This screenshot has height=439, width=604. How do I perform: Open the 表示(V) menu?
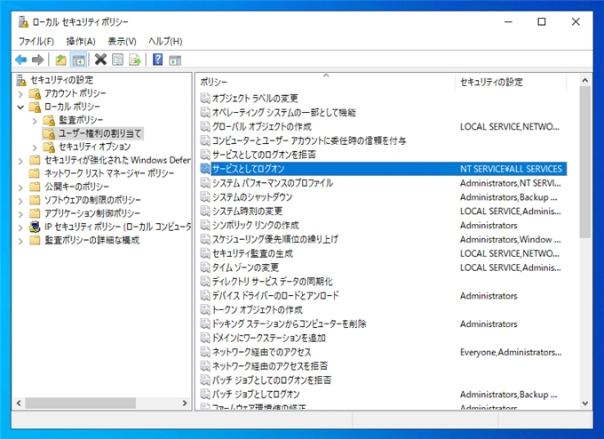[x=122, y=41]
